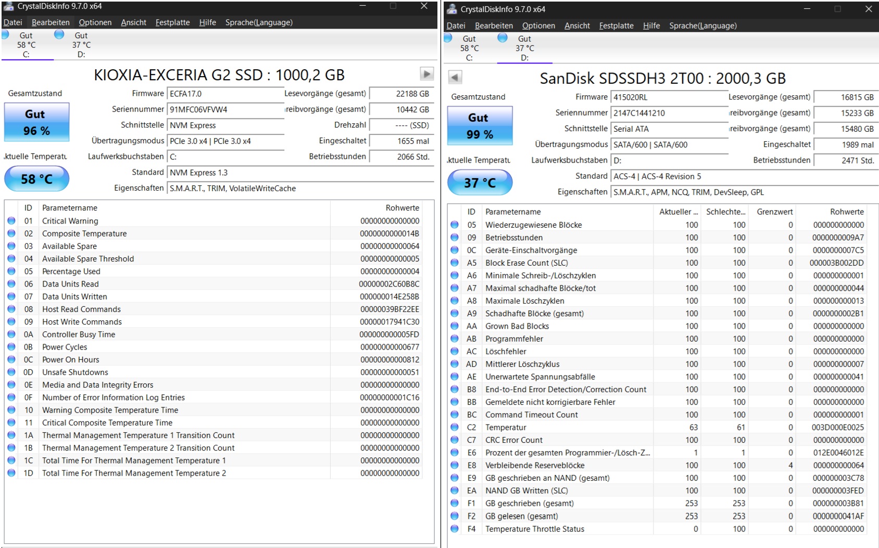Image resolution: width=879 pixels, height=548 pixels.
Task: Click the status orb for Grown Bad Blocks
Action: tap(455, 326)
